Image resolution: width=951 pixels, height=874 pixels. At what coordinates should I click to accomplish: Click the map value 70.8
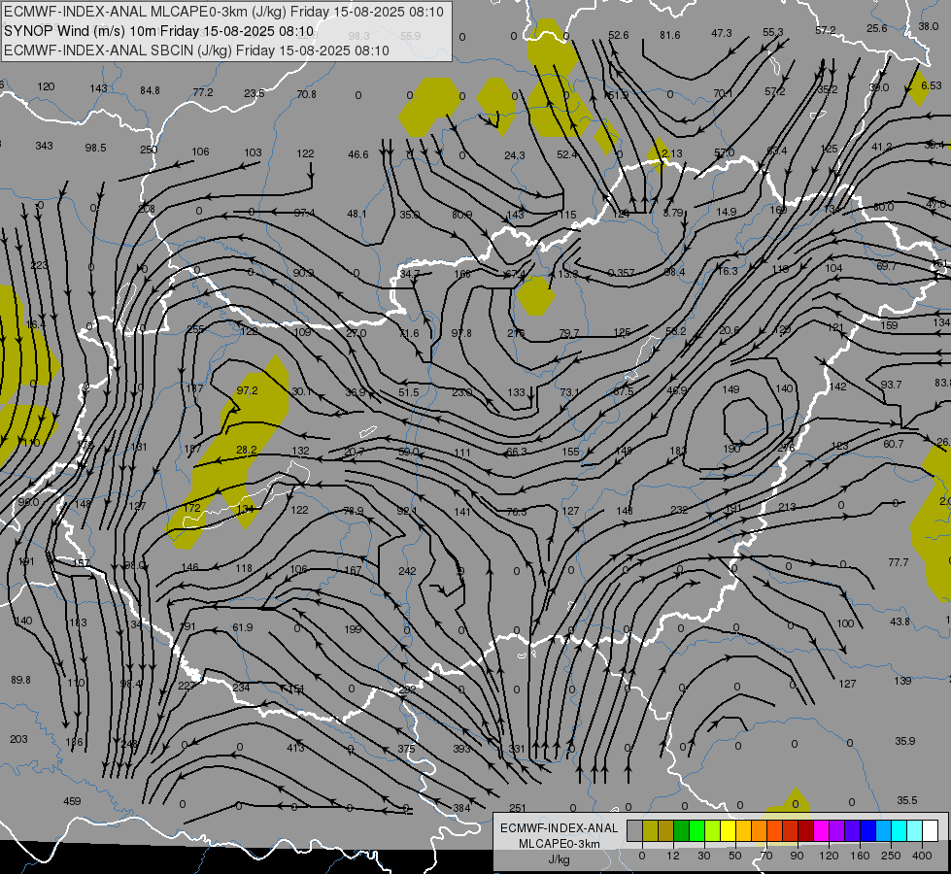(x=307, y=94)
